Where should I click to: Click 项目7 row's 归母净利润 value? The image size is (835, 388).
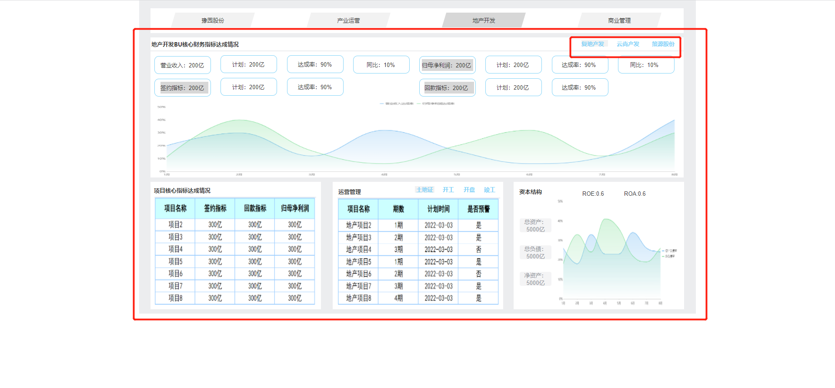[x=295, y=286]
